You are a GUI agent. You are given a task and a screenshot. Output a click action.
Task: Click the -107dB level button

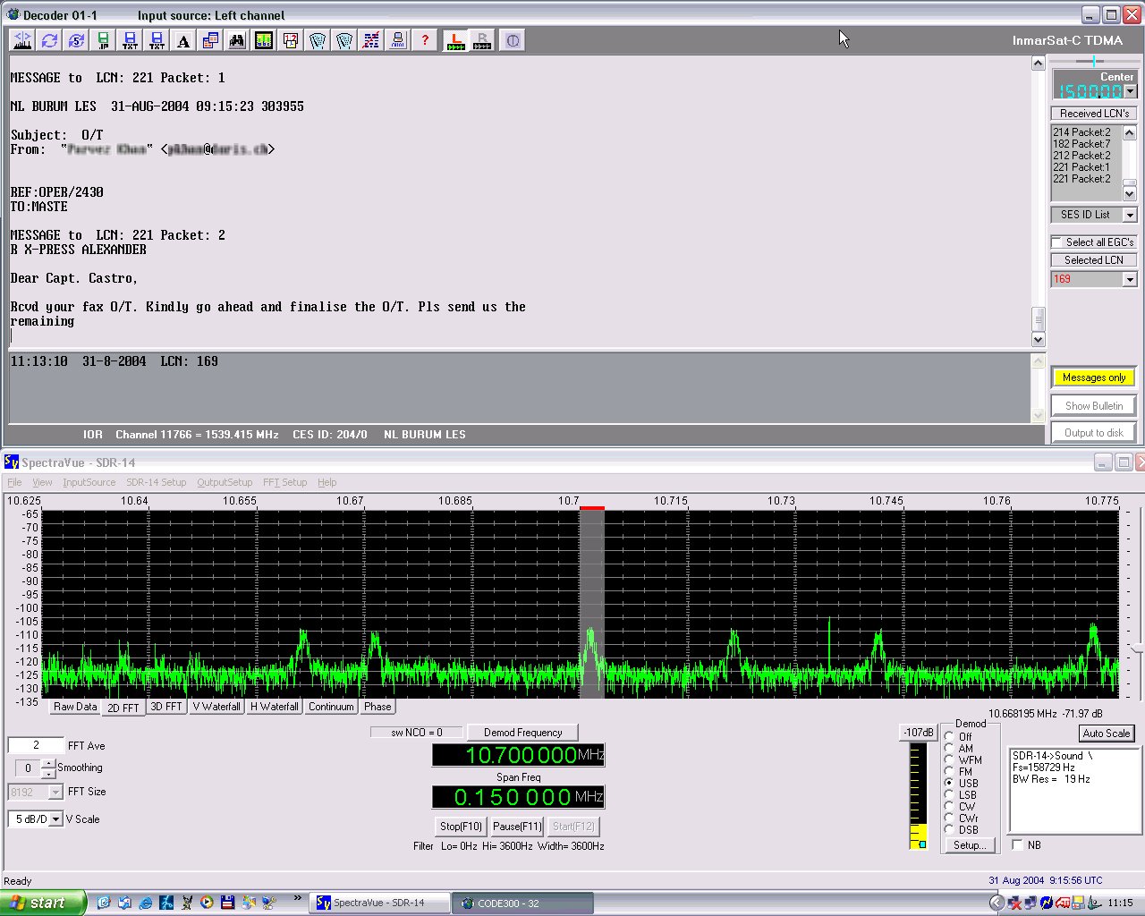pyautogui.click(x=918, y=733)
